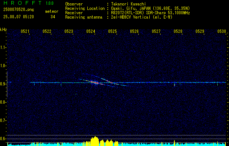
Task: Select the version number 1.0.0
Action: tap(50, 3)
